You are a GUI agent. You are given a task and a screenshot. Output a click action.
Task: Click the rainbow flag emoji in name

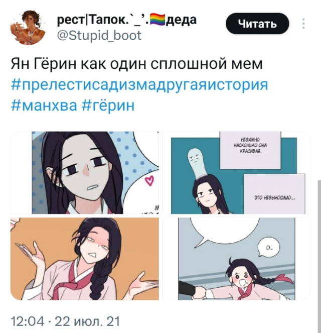coord(157,19)
